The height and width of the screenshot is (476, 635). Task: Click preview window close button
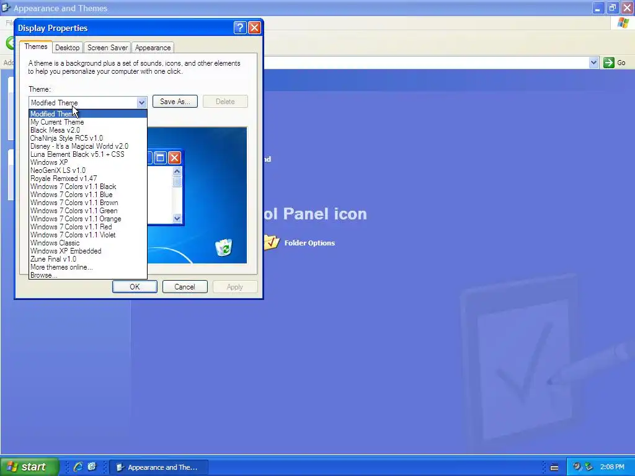coord(174,157)
